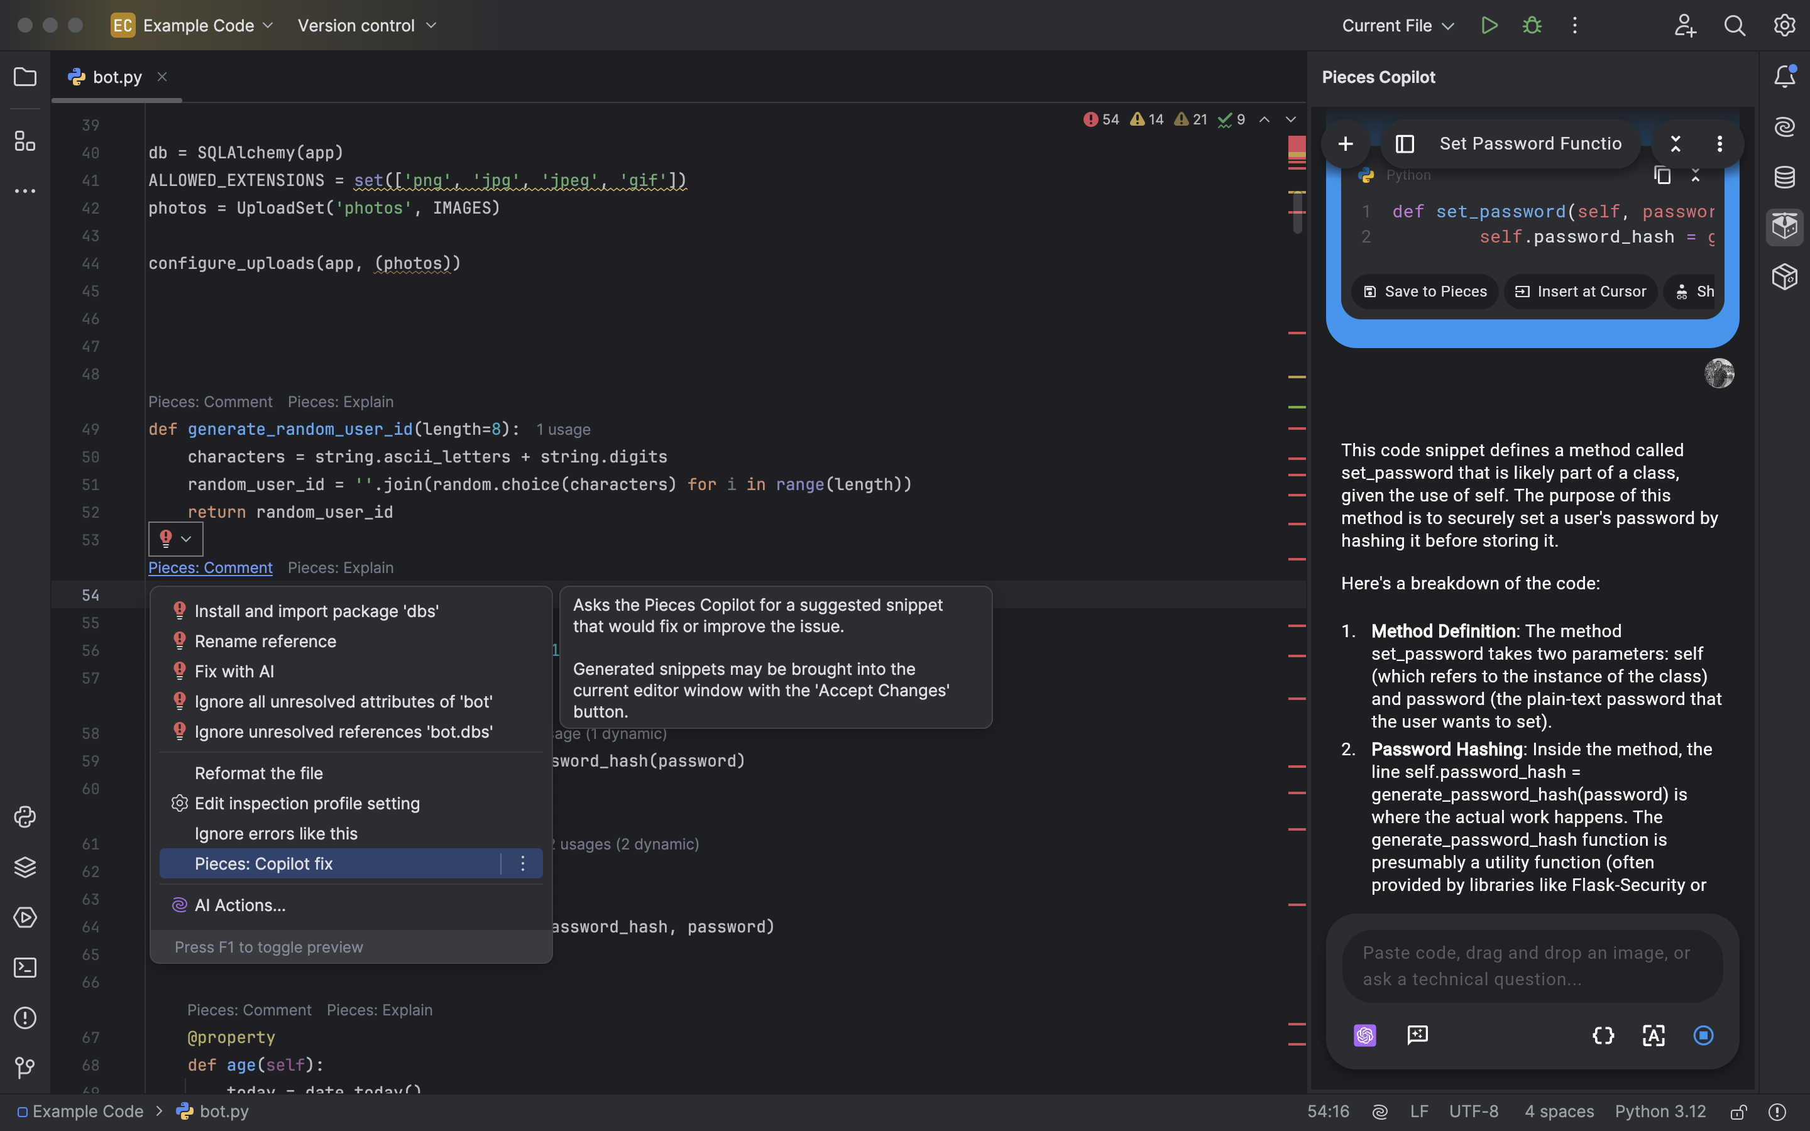Open Database tool window
Screen dimensions: 1810x1131
tap(1785, 177)
